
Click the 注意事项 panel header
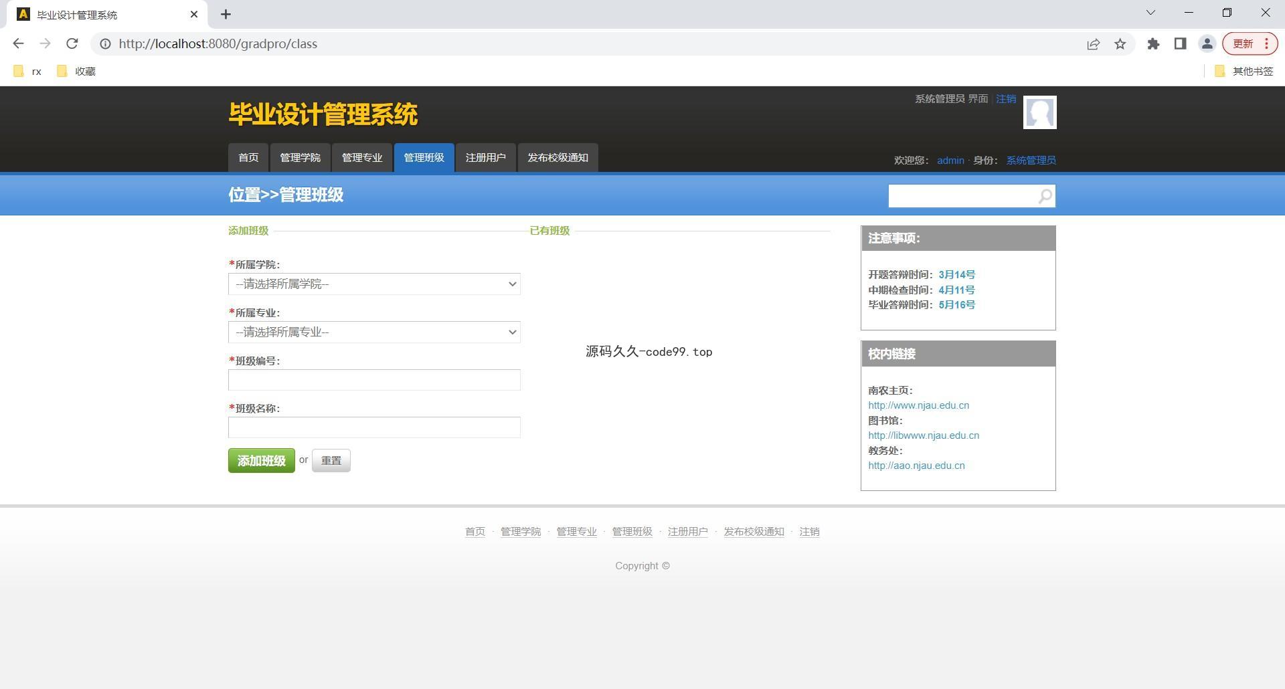(x=958, y=238)
